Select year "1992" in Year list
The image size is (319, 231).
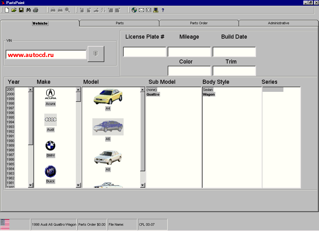(10, 132)
